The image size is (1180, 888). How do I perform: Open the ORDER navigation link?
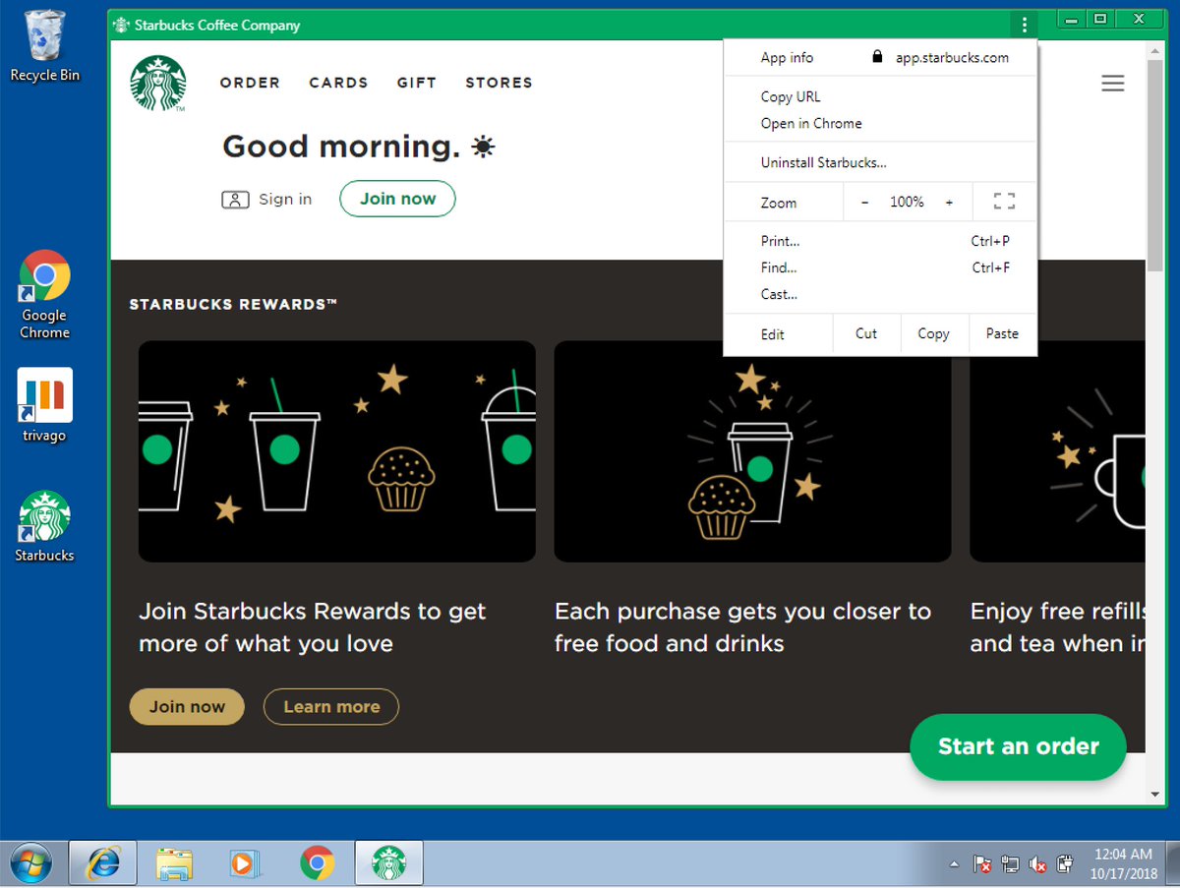click(250, 83)
